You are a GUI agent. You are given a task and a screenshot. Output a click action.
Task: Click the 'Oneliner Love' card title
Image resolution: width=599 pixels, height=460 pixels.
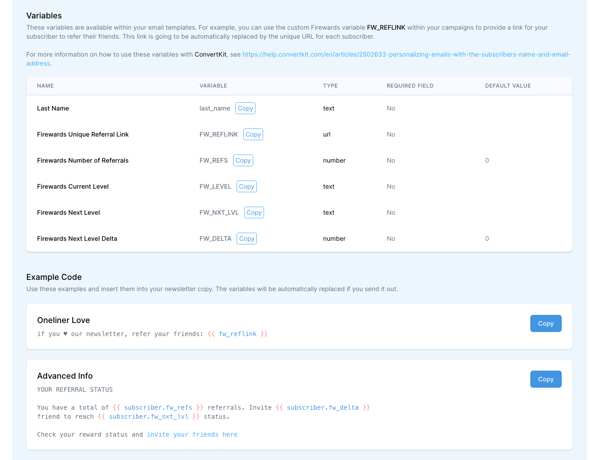point(63,320)
